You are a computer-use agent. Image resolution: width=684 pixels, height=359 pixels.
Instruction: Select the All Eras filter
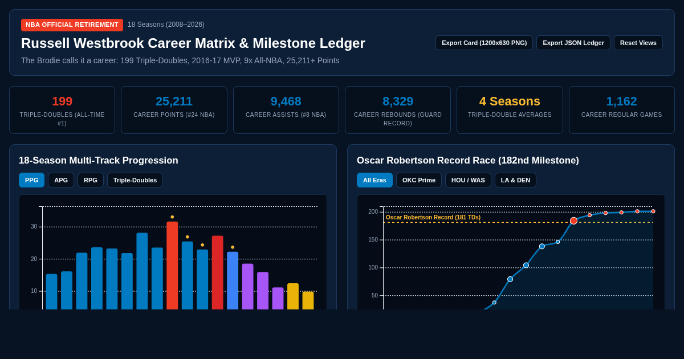pyautogui.click(x=374, y=180)
